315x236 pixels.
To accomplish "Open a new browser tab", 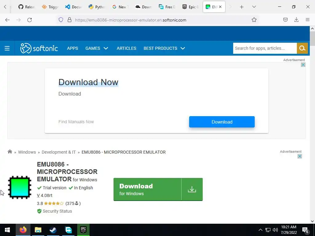I will (242, 7).
